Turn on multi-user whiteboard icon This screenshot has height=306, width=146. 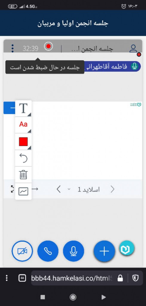23,191
